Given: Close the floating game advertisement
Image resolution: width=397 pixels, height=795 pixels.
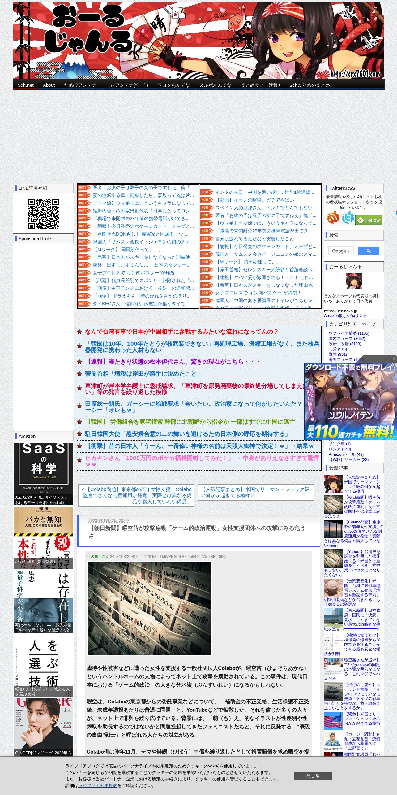Looking at the screenshot, I should (x=393, y=358).
